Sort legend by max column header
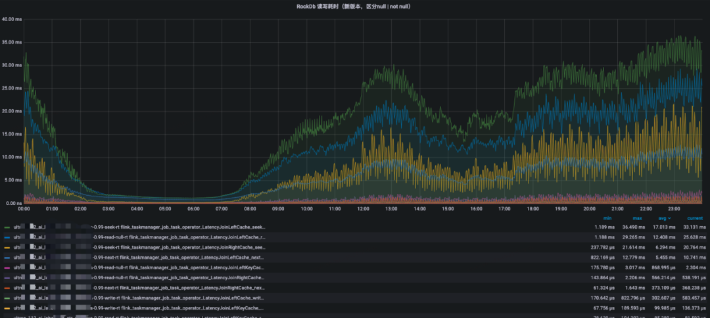Screen dimensions: 710x318 click(637, 219)
